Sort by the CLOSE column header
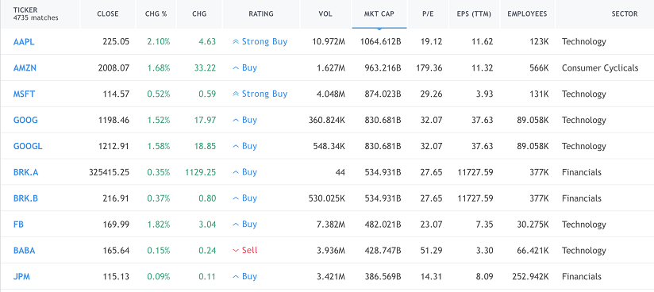The image size is (654, 292). (108, 13)
